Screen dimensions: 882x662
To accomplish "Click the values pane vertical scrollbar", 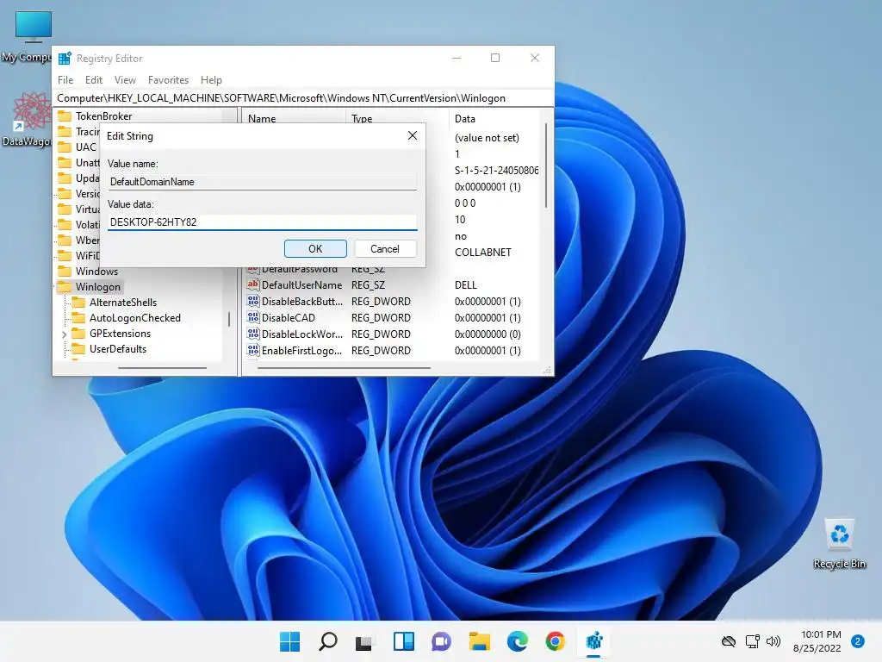I will tap(545, 166).
